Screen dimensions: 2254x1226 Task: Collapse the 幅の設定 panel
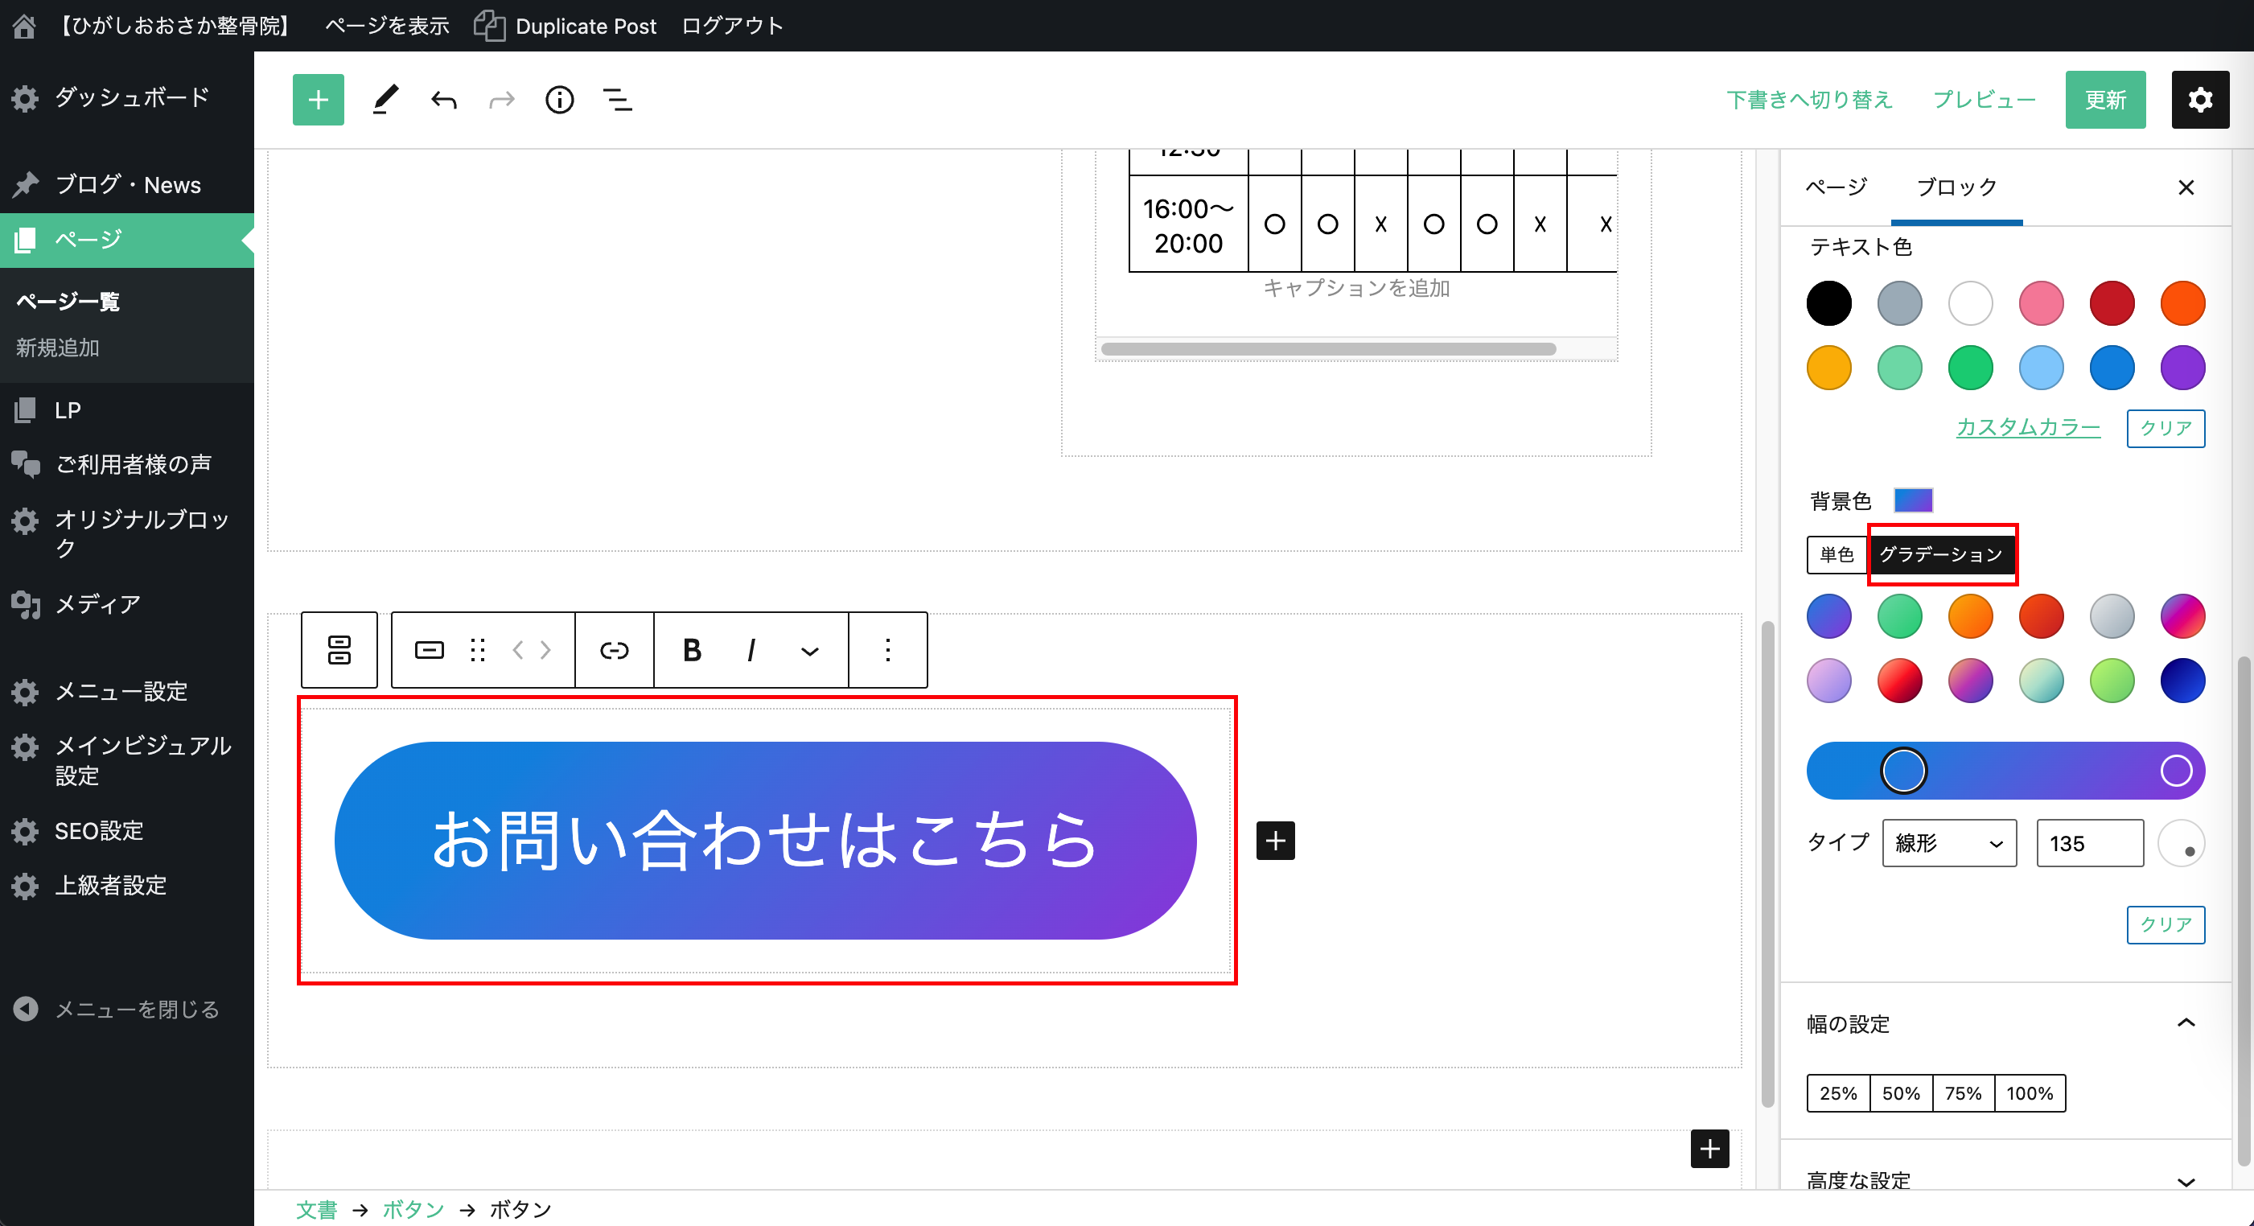pos(2186,1023)
